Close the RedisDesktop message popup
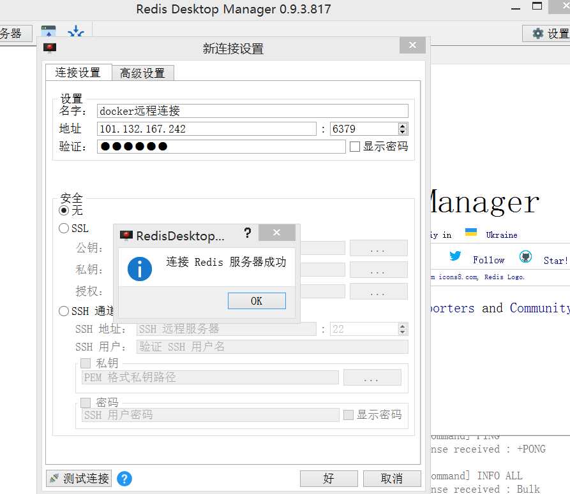Viewport: 570px width, 494px height. click(x=276, y=233)
